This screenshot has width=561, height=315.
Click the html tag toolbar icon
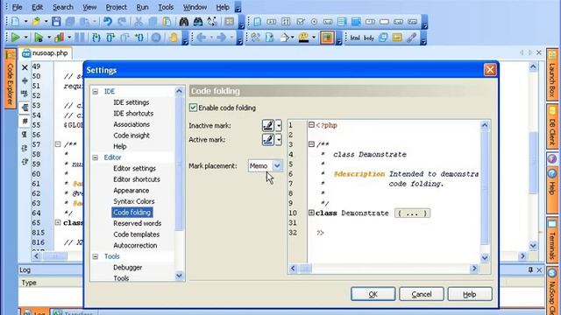pos(355,38)
